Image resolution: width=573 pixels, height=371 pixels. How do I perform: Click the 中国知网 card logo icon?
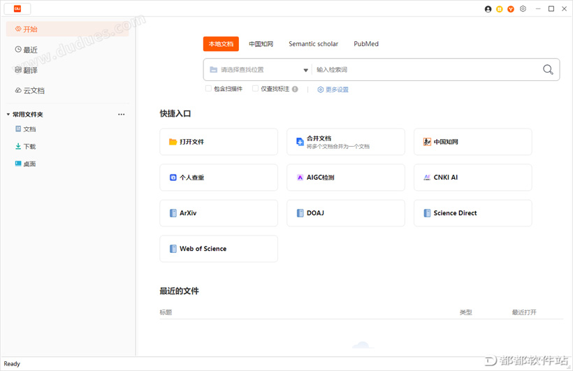point(427,142)
